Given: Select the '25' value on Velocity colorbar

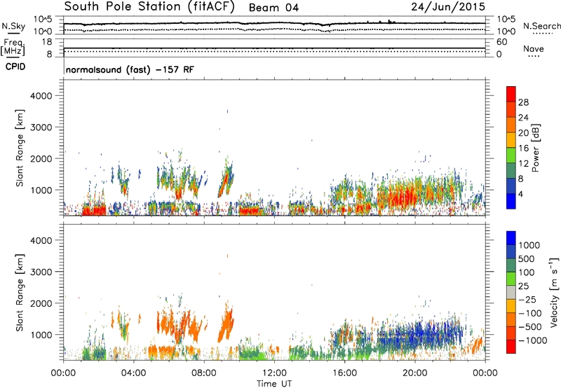Looking at the screenshot, I should click(x=523, y=286).
